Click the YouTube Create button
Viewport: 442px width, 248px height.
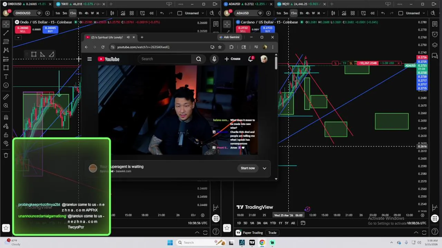(232, 59)
